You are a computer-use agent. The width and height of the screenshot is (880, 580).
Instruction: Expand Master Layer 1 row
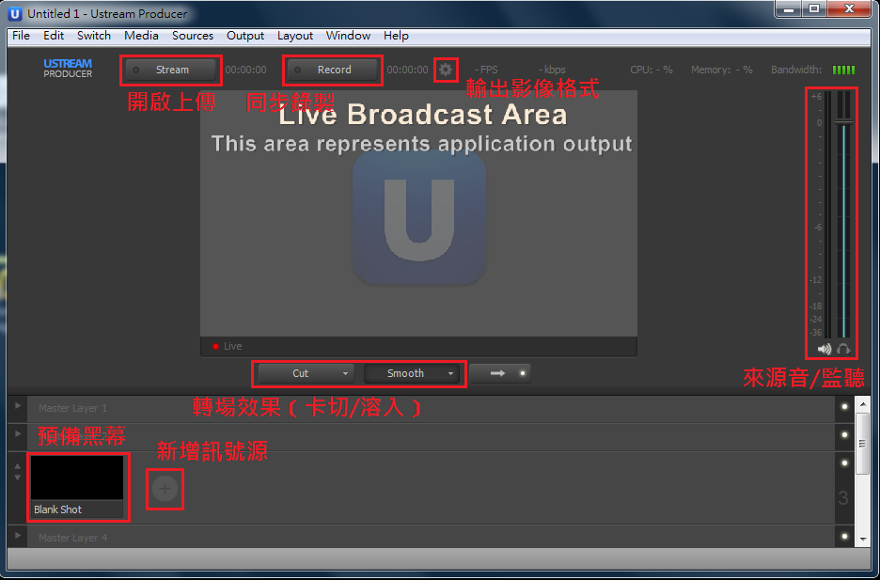tap(16, 406)
